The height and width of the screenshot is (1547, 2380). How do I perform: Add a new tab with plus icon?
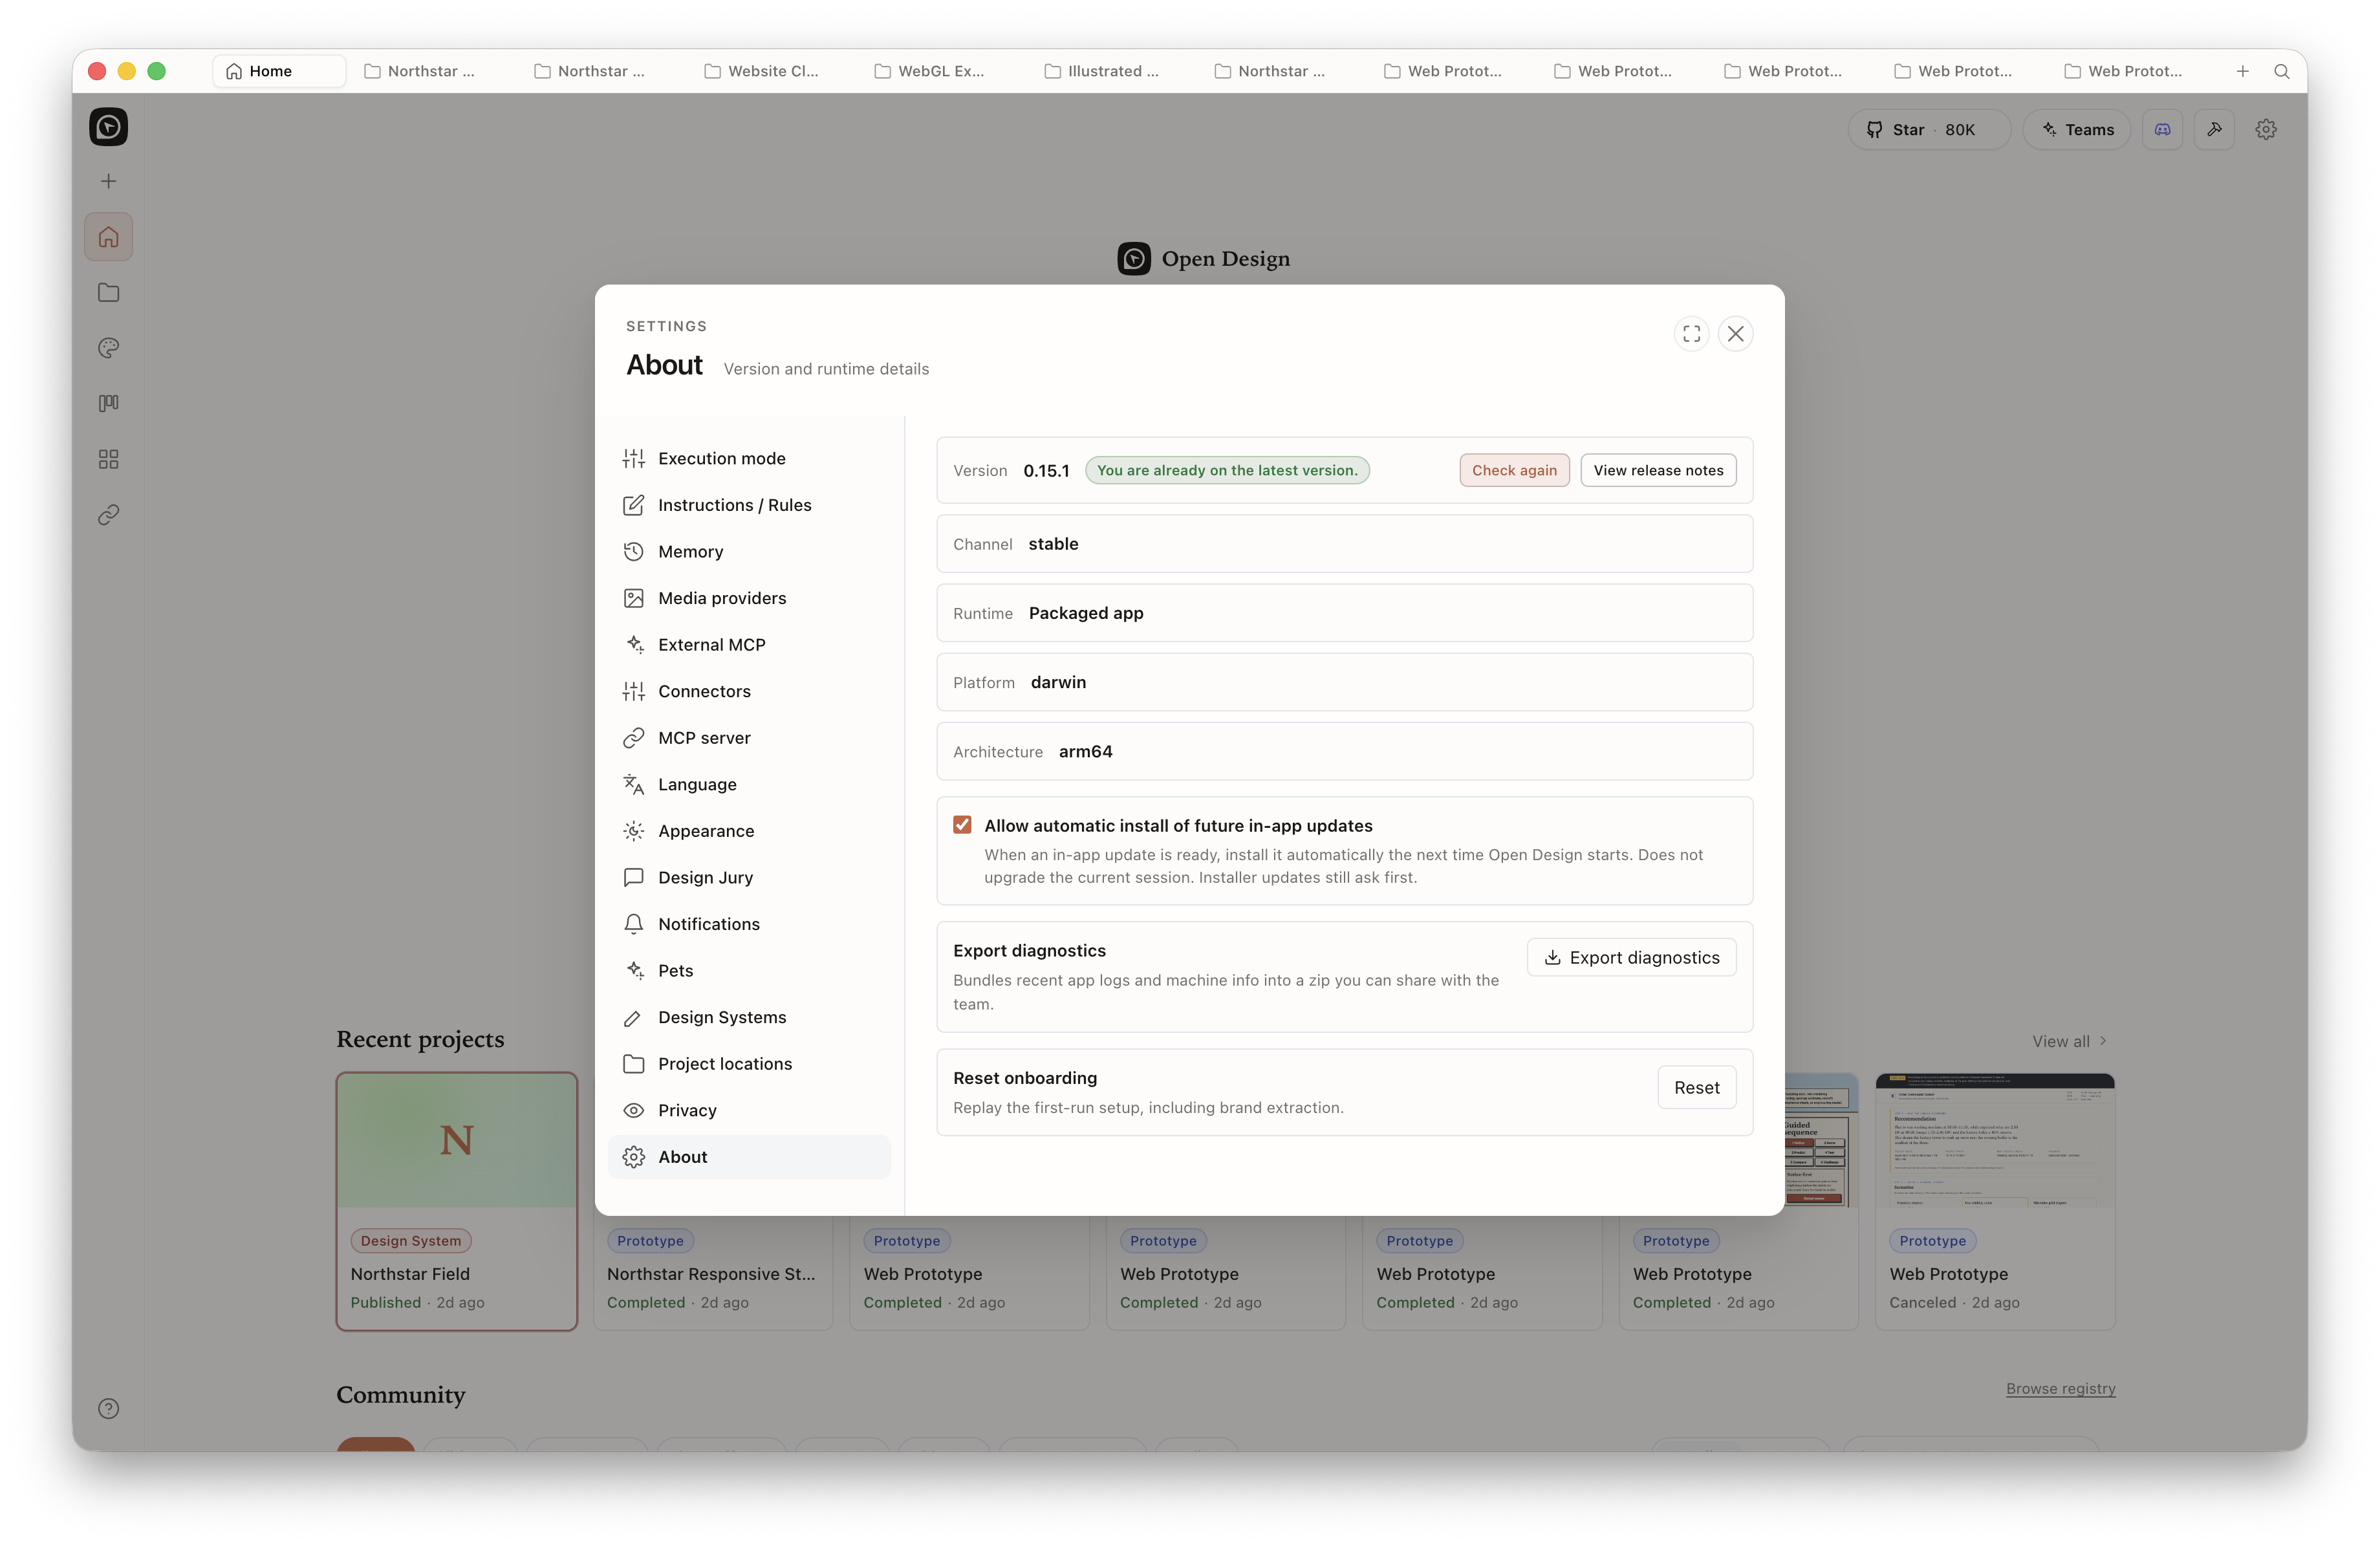point(2243,71)
